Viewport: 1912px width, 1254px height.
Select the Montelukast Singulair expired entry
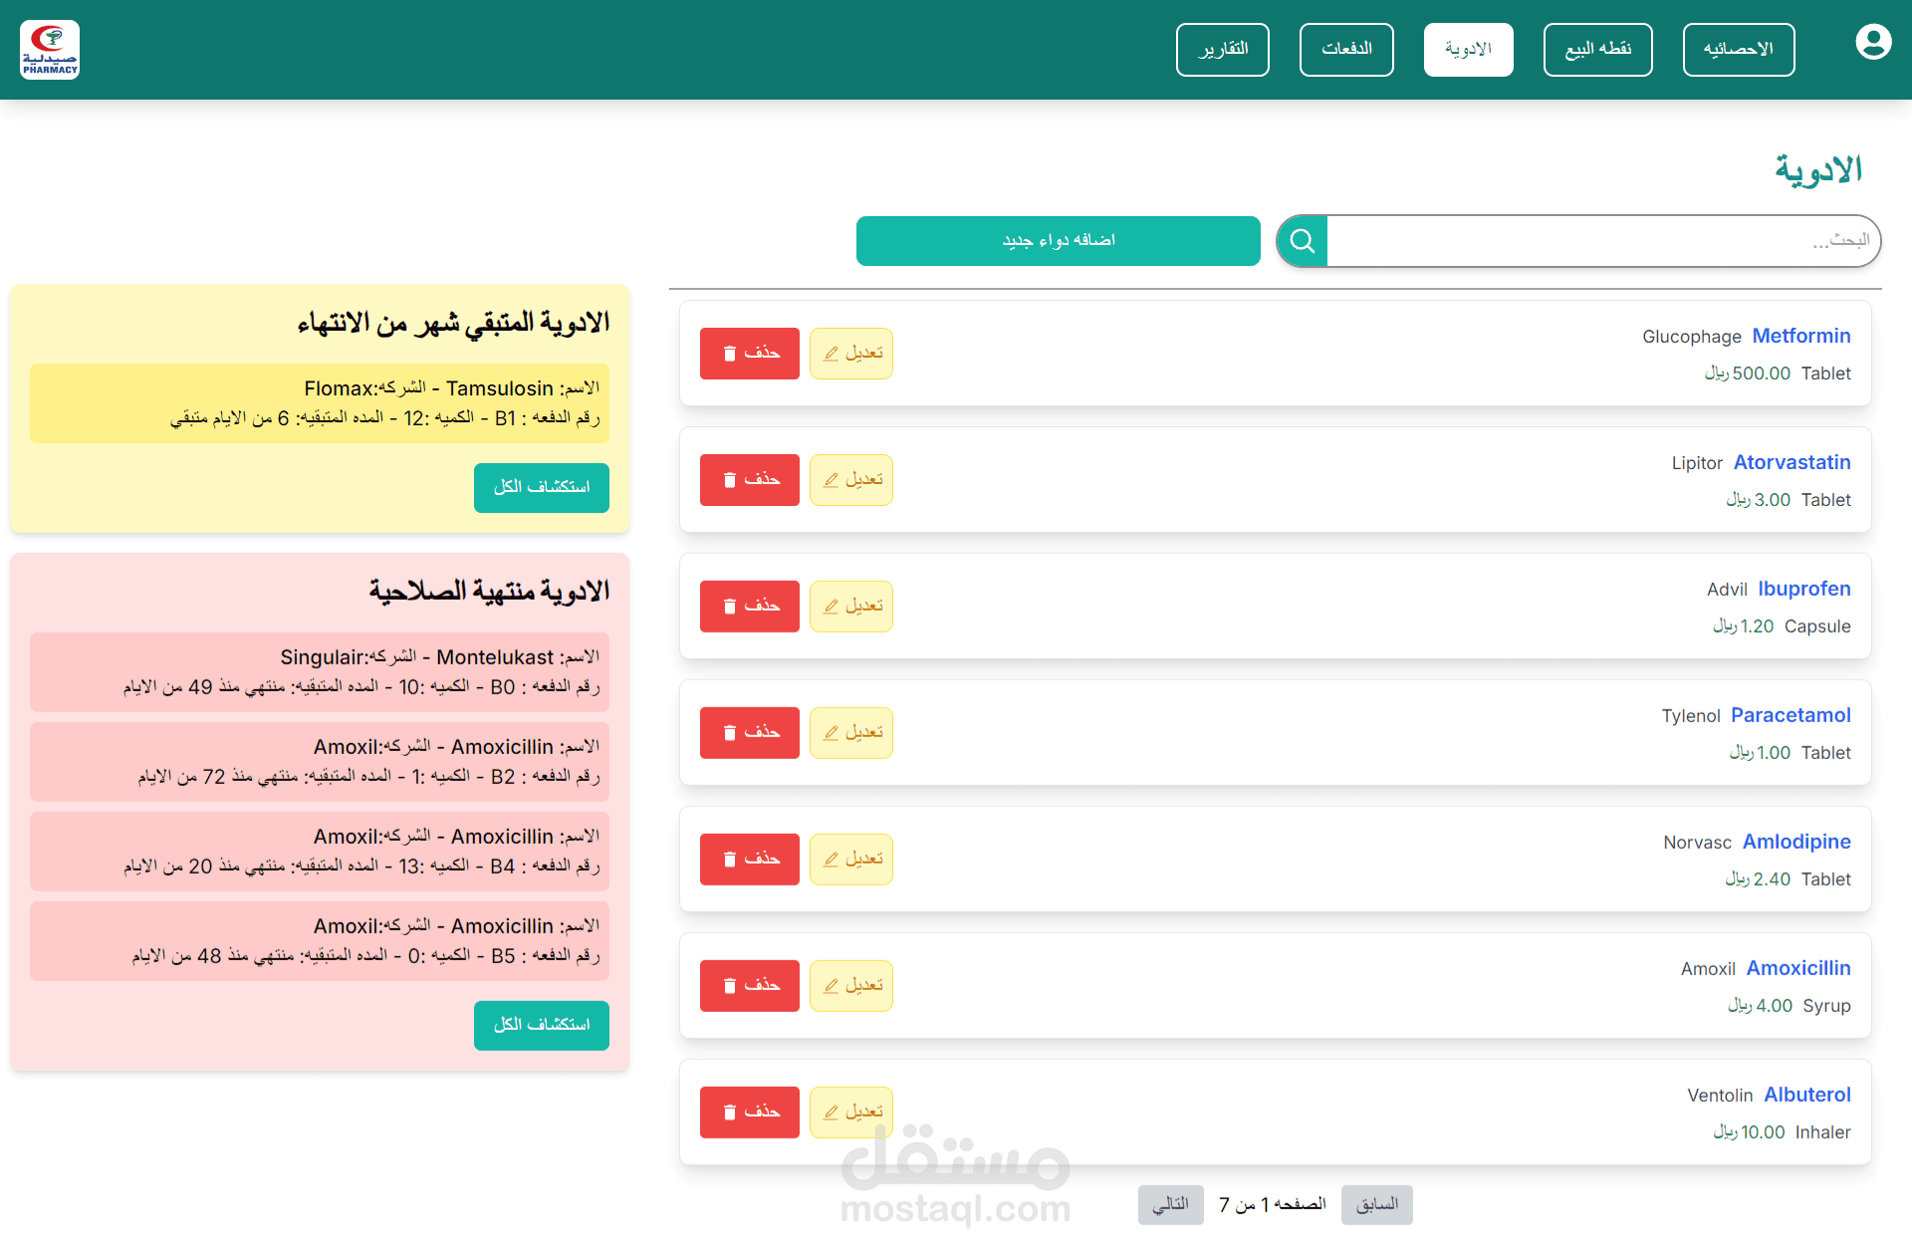click(x=320, y=672)
